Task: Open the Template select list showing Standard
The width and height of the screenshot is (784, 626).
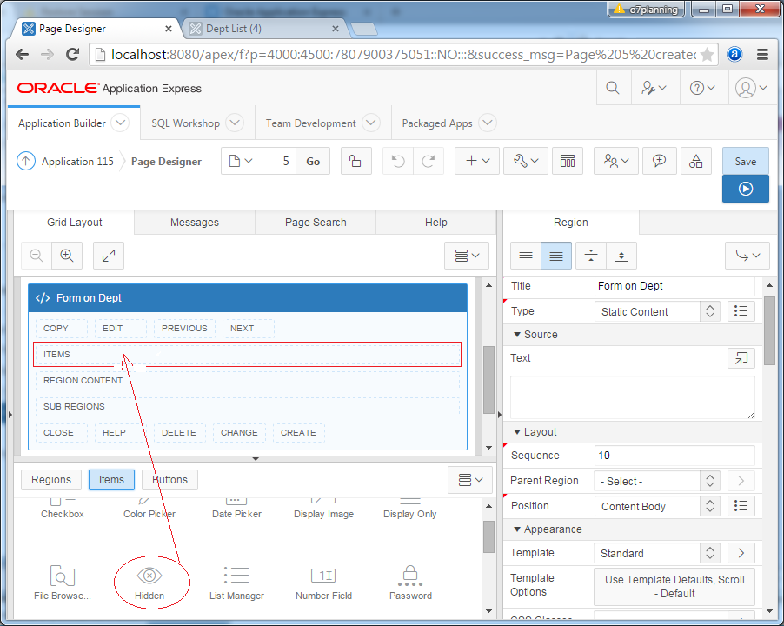Action: [x=657, y=553]
